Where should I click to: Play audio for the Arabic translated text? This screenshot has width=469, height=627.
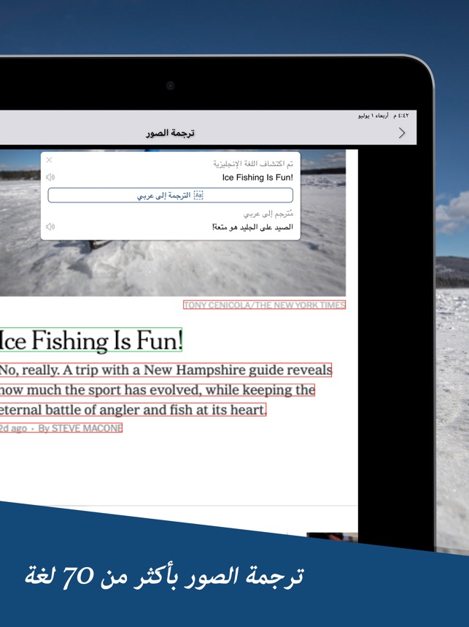[x=50, y=227]
